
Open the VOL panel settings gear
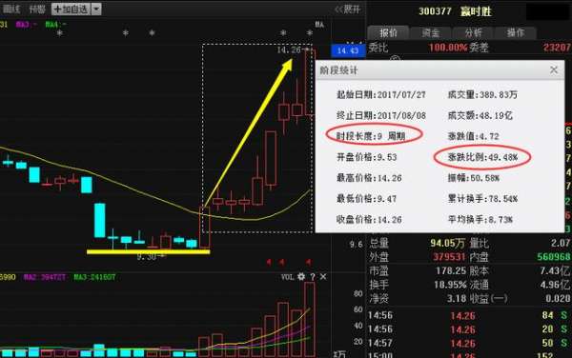click(x=301, y=277)
